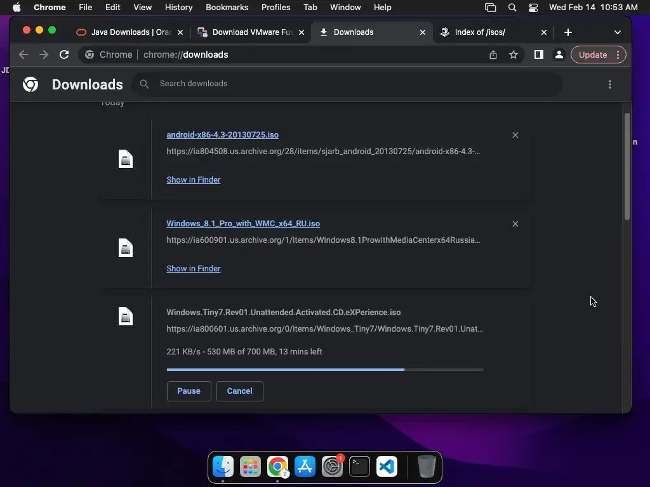
Task: Click the Chrome logo beside Downloads title
Action: 30,84
